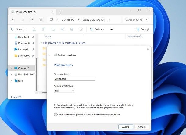
Task: Open a new Explorer tab with the plus button
Action: pos(61,12)
